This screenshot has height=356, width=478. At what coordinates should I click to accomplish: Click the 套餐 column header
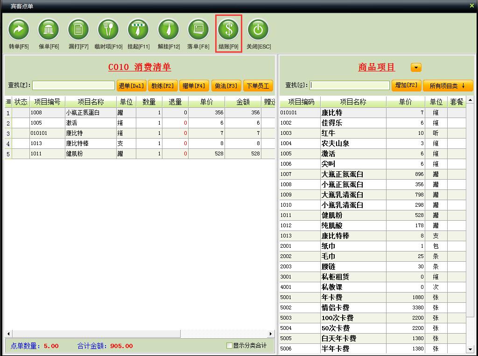click(x=457, y=102)
